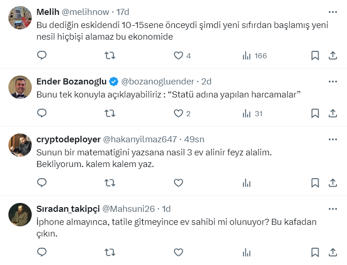Reply to Melih's tweet

42,56
